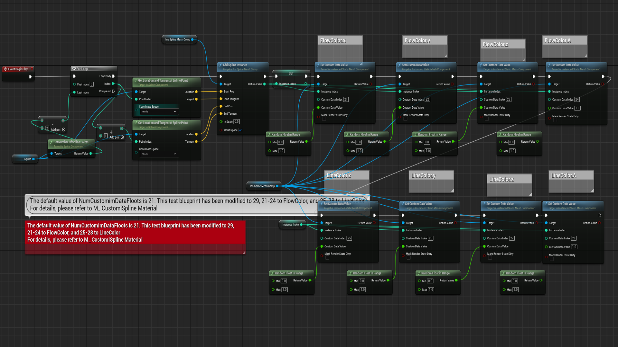618x347 pixels.
Task: Click Loop Body exec output pin
Action: point(113,76)
